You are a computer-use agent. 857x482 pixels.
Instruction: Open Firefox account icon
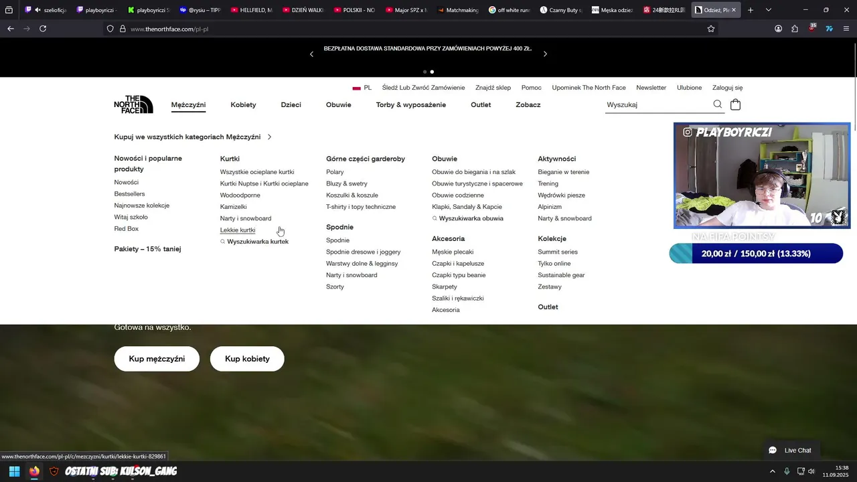(779, 29)
